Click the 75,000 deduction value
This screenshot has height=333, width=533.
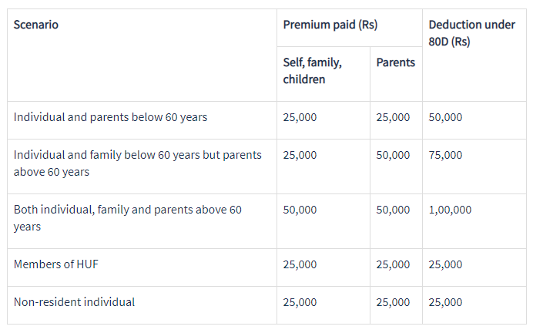coord(445,155)
